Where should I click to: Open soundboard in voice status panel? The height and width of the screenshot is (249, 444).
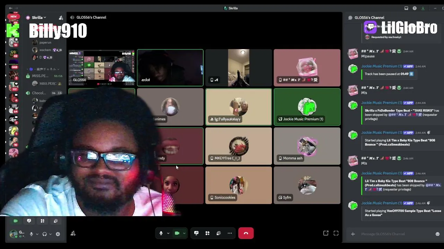tap(56, 221)
